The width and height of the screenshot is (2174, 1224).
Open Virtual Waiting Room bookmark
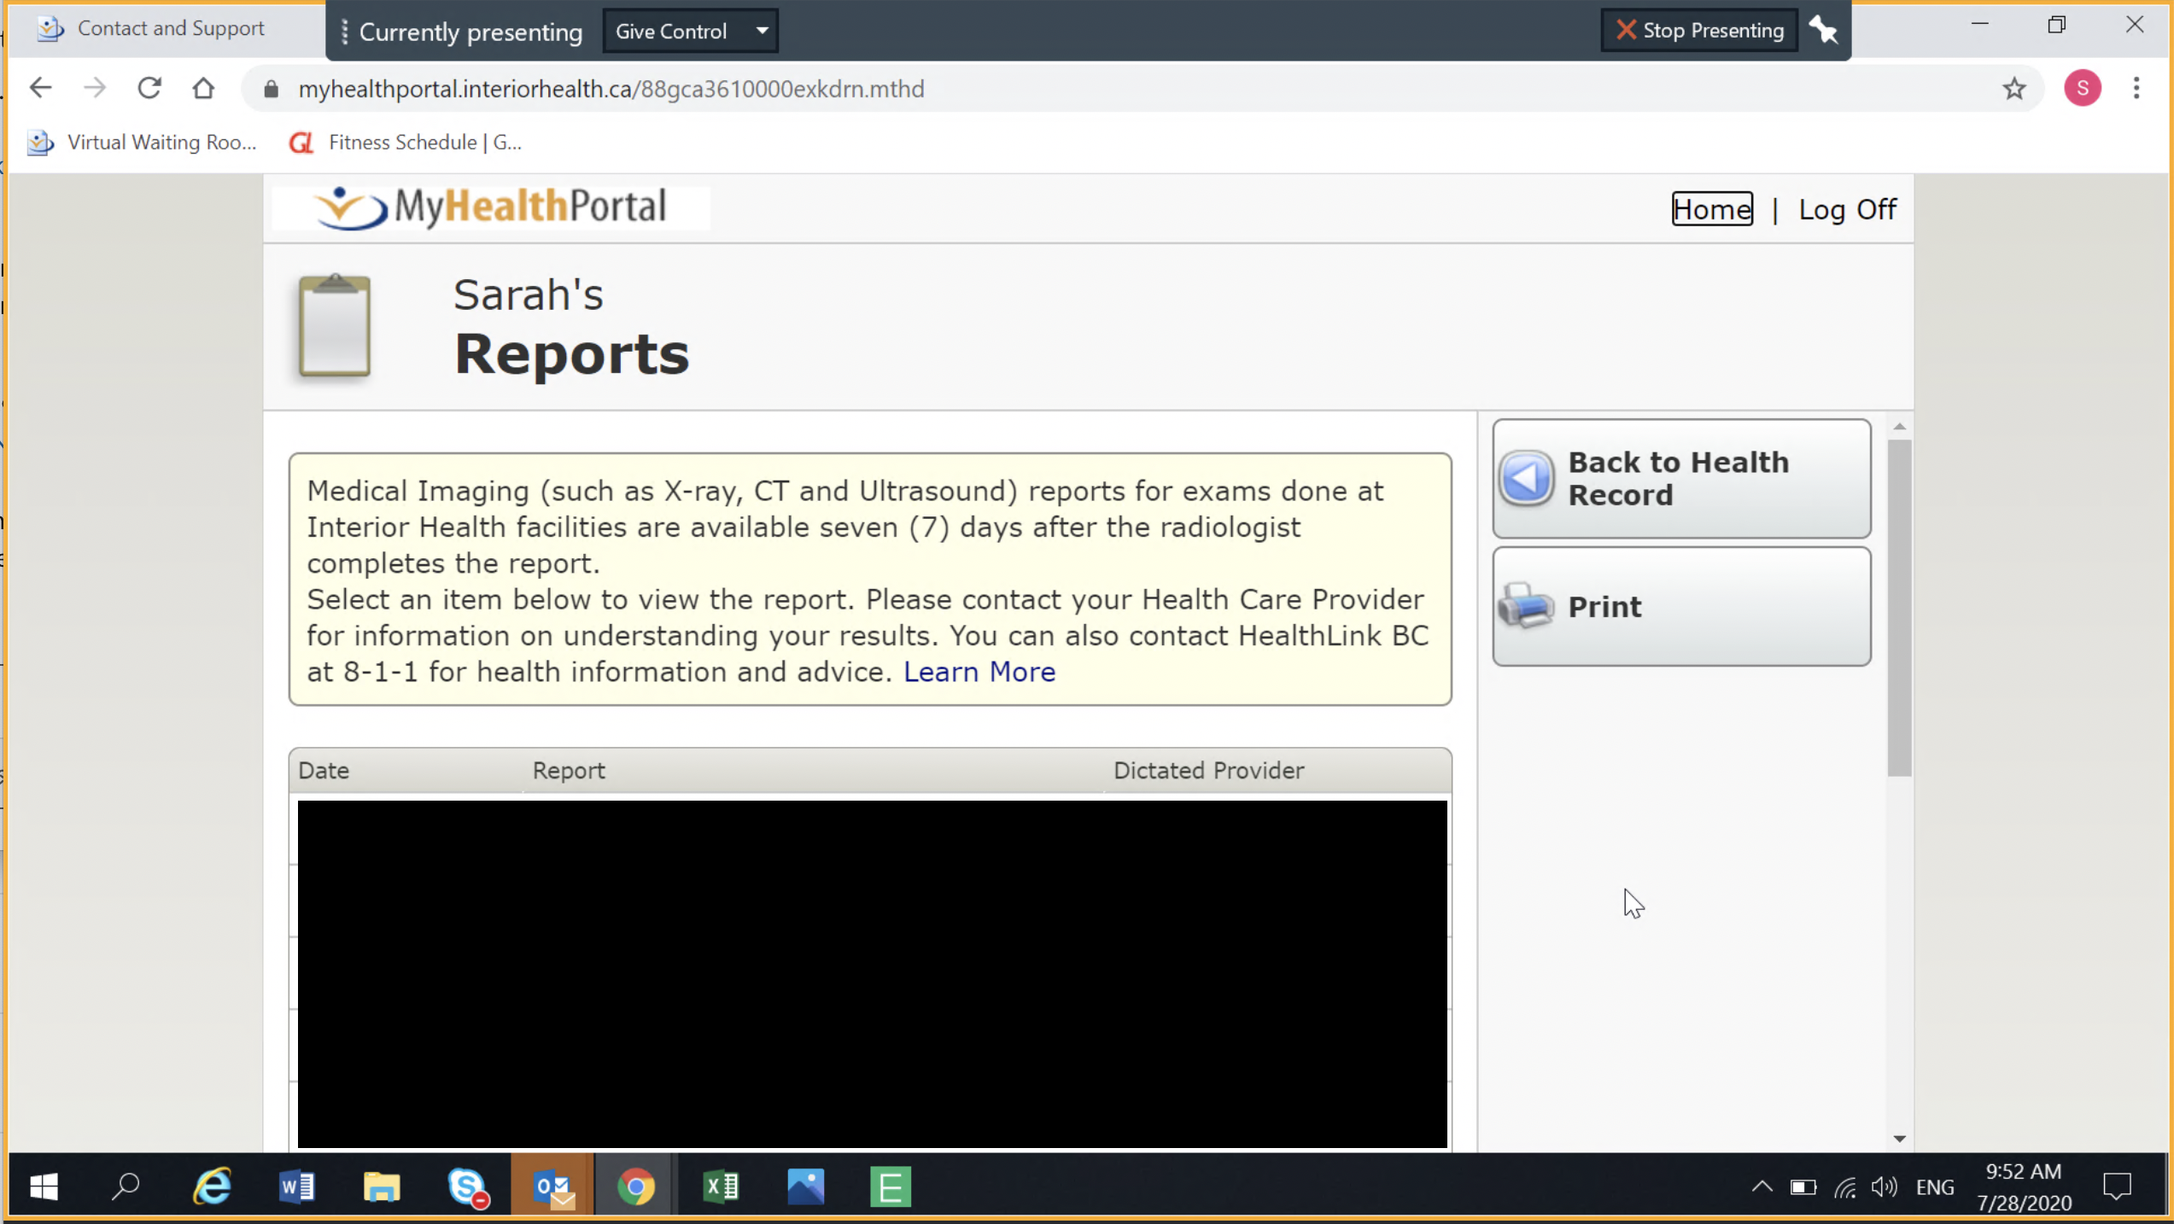(143, 143)
